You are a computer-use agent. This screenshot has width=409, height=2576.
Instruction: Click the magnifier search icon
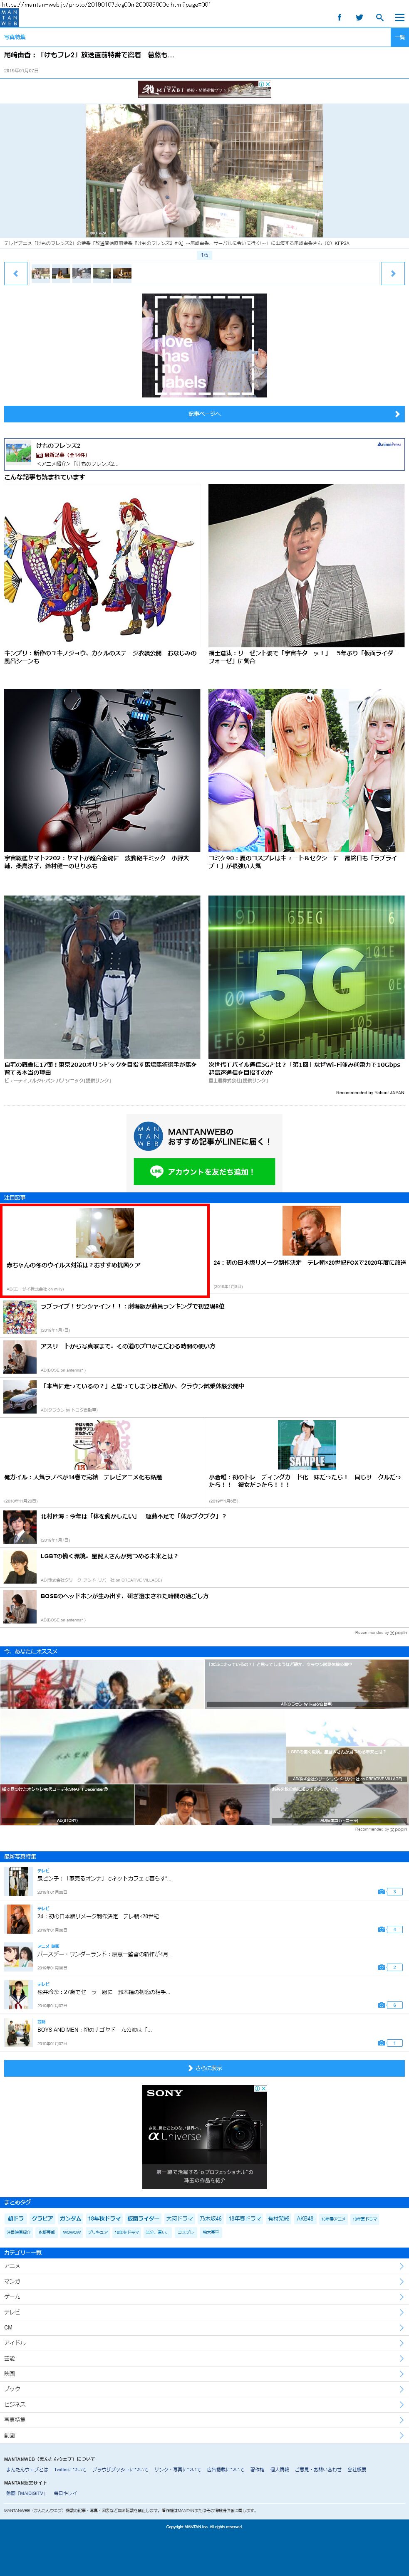[x=379, y=17]
